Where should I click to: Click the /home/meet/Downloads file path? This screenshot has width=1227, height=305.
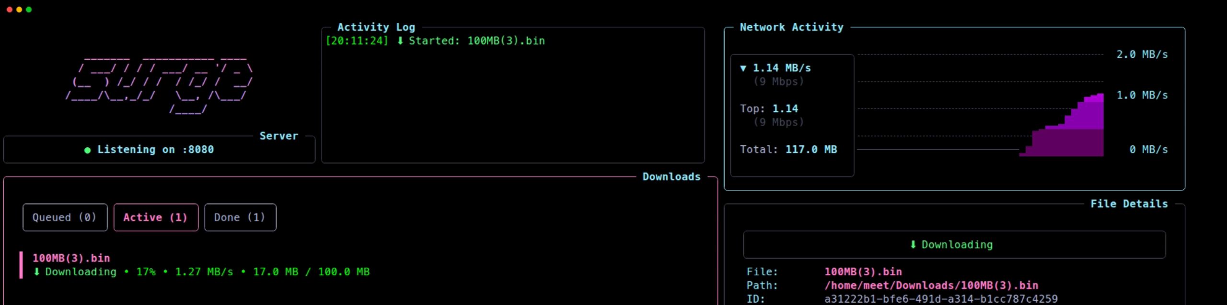click(931, 285)
